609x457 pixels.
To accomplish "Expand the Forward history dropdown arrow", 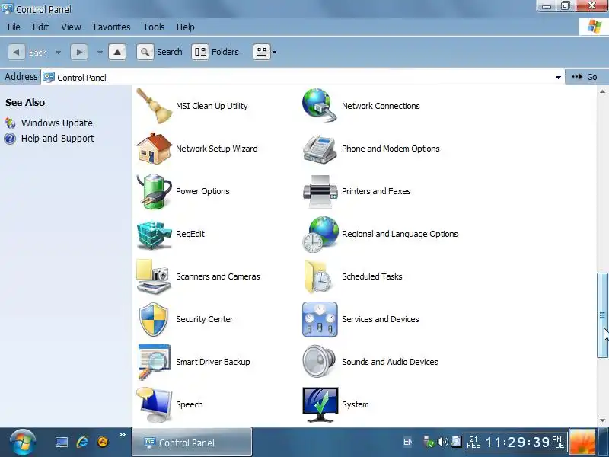I will (x=100, y=52).
